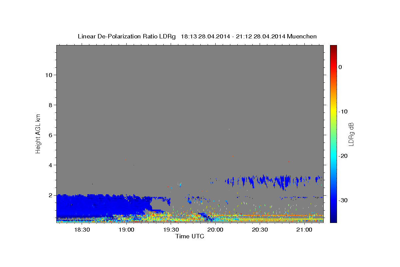This screenshot has width=400, height=267.
Task: Click the start time '18:13 28.04.2014' in title
Action: pyautogui.click(x=205, y=36)
